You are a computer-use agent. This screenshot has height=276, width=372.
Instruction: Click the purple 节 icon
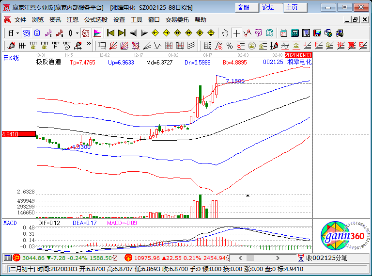[x=258, y=33]
